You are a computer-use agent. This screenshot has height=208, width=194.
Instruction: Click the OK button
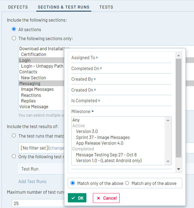pos(77,198)
